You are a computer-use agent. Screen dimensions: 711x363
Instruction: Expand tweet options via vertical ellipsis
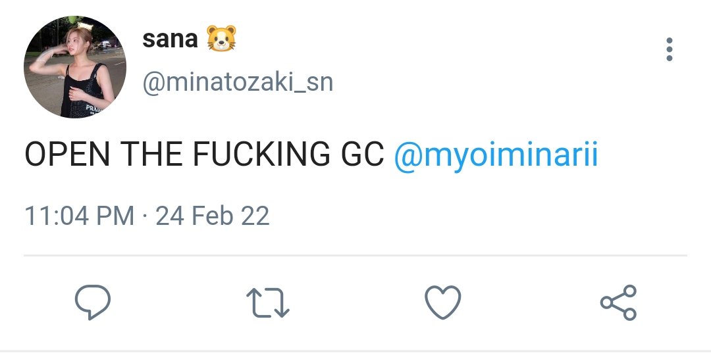tap(670, 49)
